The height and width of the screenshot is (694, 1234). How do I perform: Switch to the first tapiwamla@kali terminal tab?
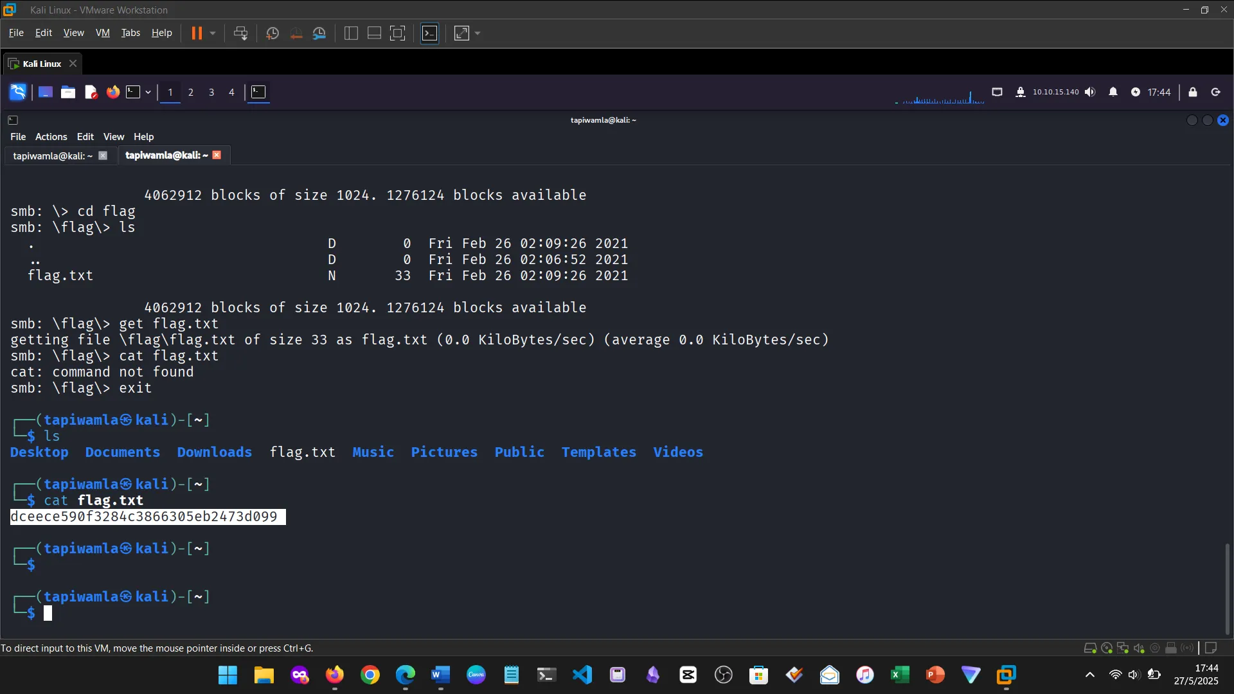pos(51,156)
